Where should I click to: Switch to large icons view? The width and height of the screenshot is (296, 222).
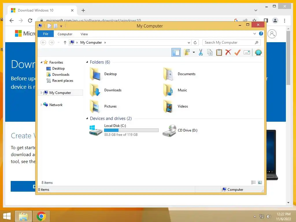point(260,182)
